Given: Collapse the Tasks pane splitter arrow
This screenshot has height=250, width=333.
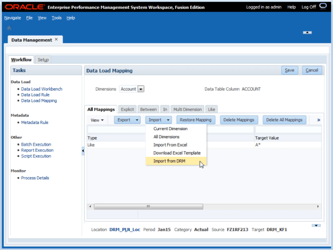Looking at the screenshot, I should click(82, 151).
